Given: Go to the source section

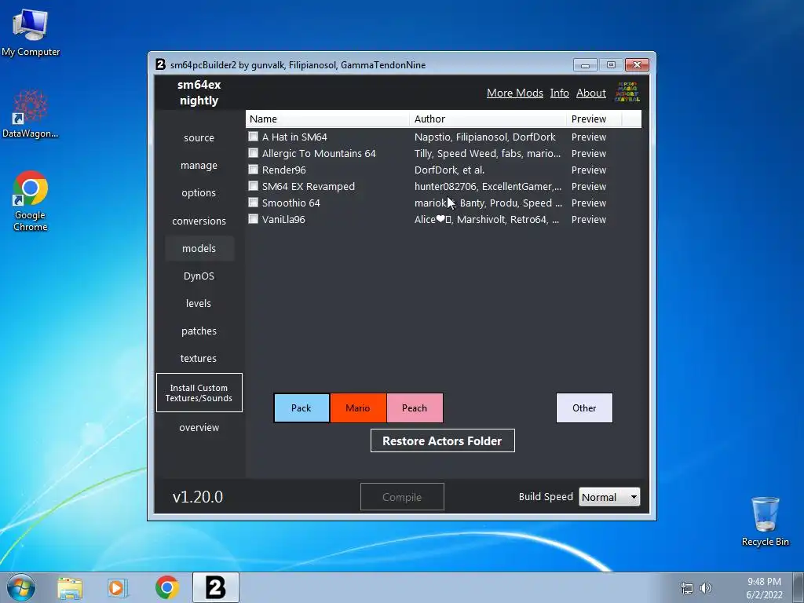Looking at the screenshot, I should pos(199,138).
